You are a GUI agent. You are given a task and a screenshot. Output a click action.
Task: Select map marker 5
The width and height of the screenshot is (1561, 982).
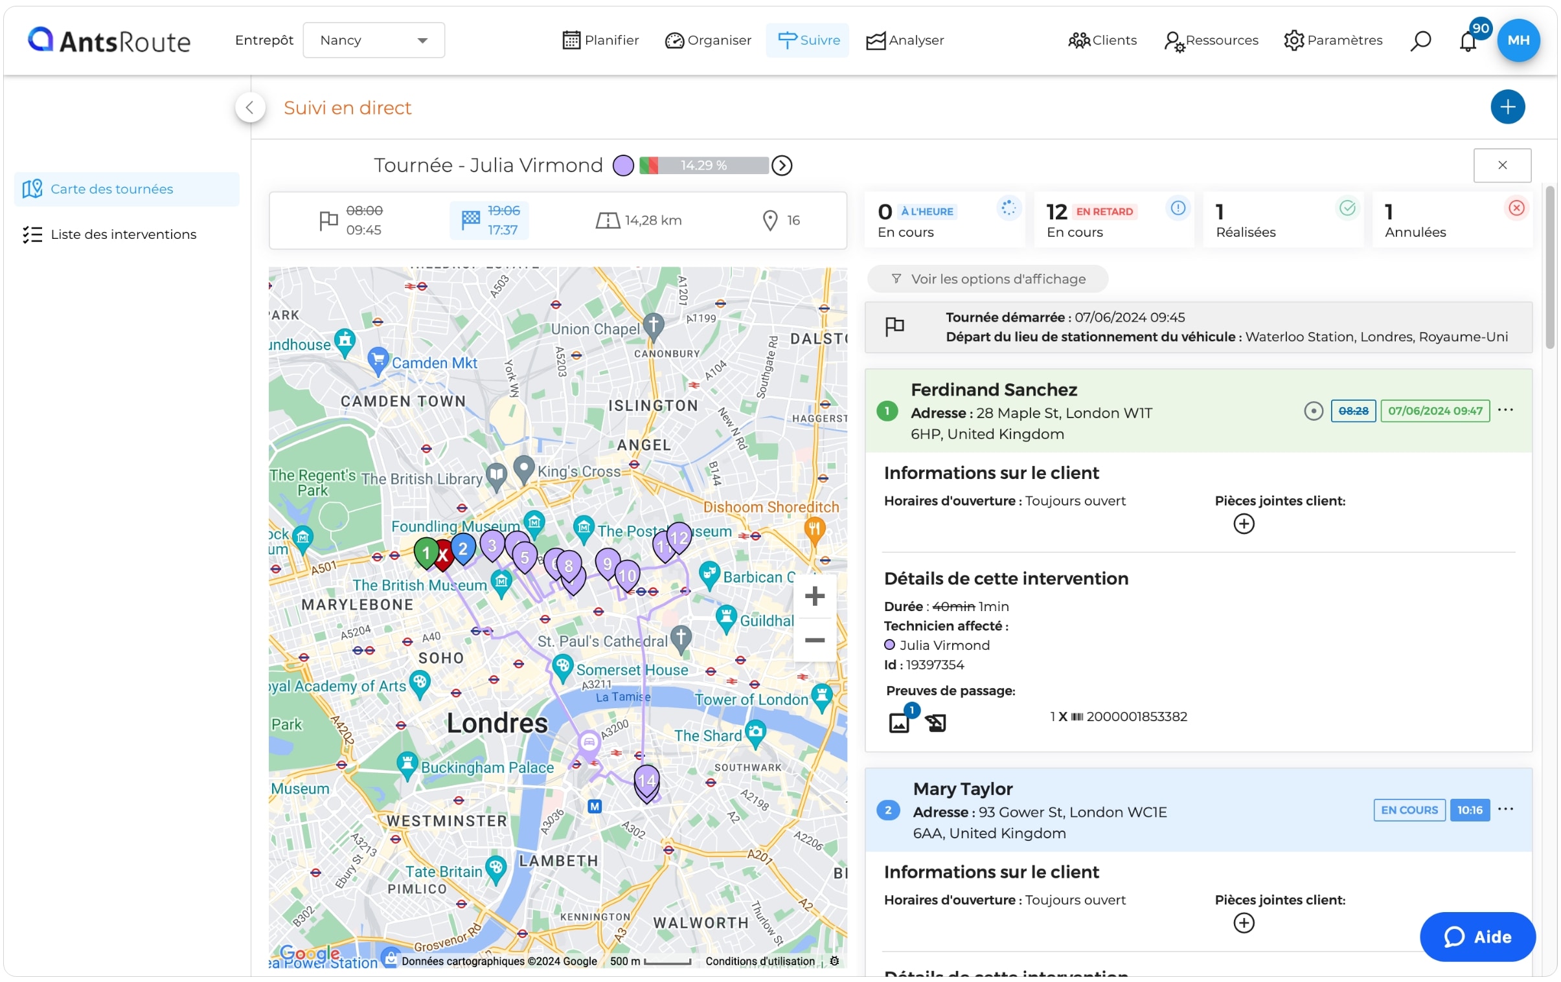(x=525, y=557)
